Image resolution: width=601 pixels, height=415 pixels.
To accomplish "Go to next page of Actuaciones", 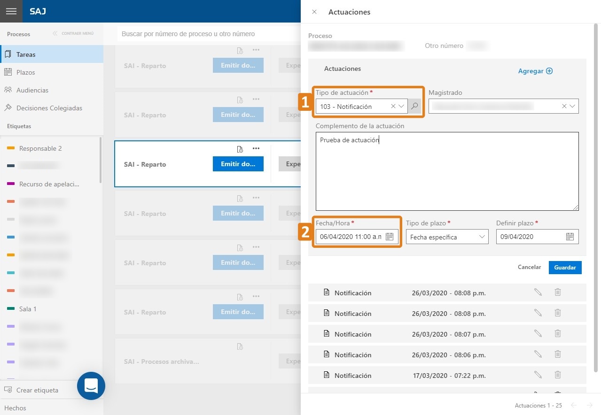I will pos(590,405).
